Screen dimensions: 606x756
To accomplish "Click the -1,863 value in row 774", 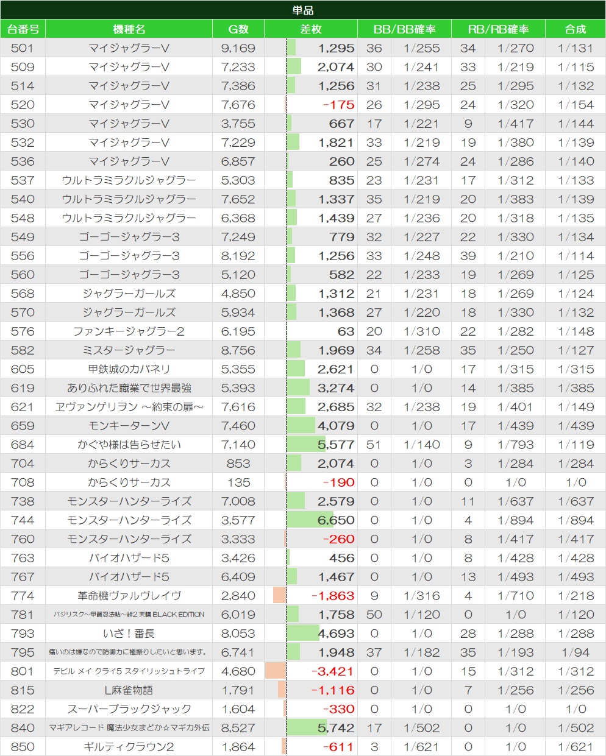I will point(333,596).
